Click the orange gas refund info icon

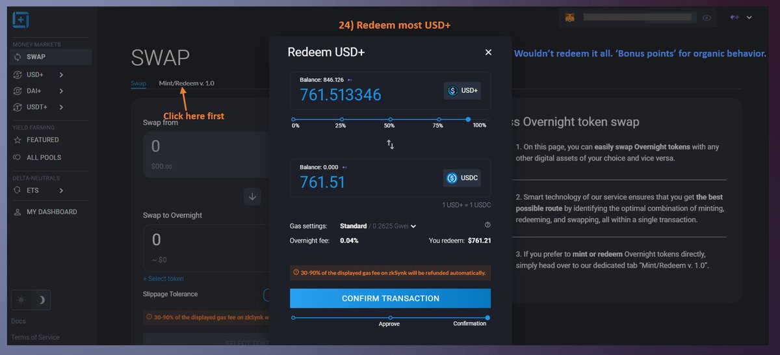pos(296,272)
